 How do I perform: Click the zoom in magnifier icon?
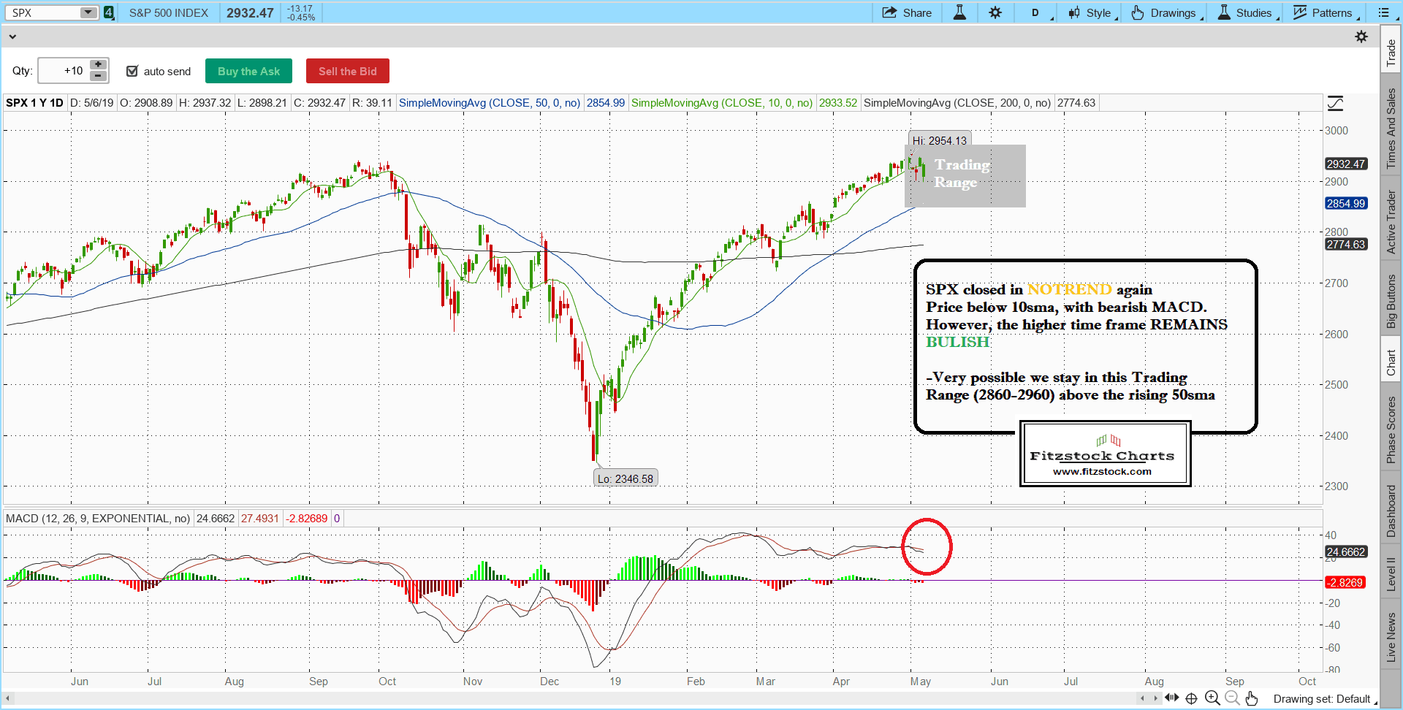pos(1212,698)
